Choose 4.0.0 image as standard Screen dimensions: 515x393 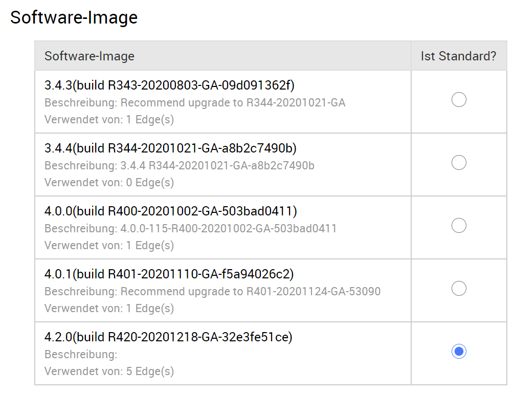(459, 226)
